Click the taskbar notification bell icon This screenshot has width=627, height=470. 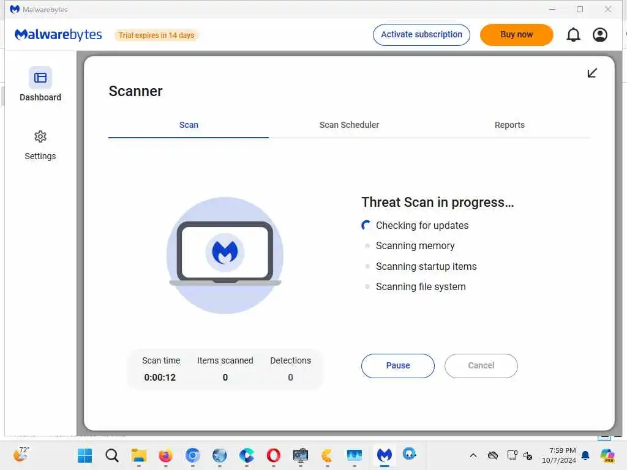585,455
